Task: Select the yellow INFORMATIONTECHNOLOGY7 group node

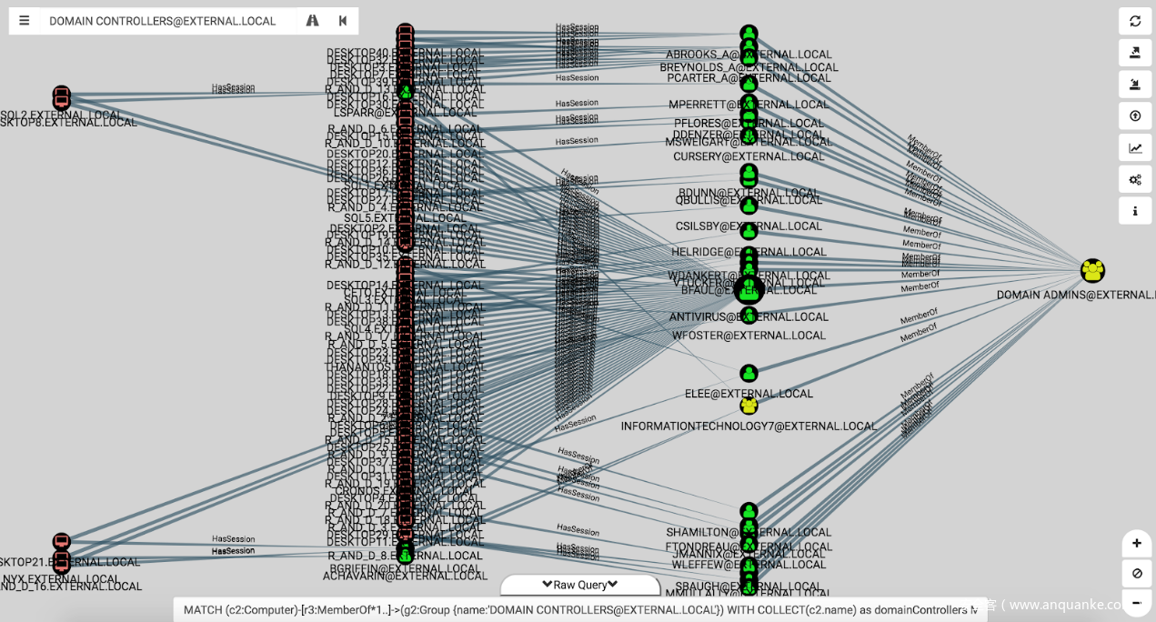Action: click(749, 406)
